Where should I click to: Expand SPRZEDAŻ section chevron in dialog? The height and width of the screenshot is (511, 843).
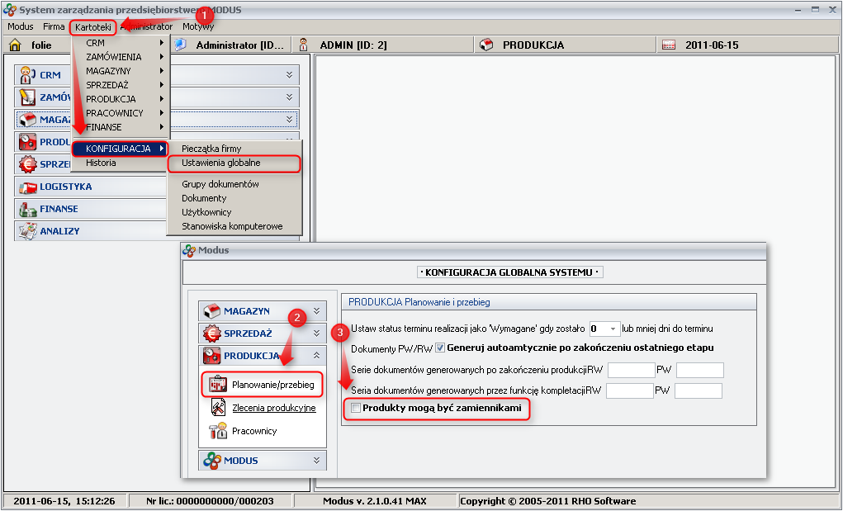pos(317,334)
